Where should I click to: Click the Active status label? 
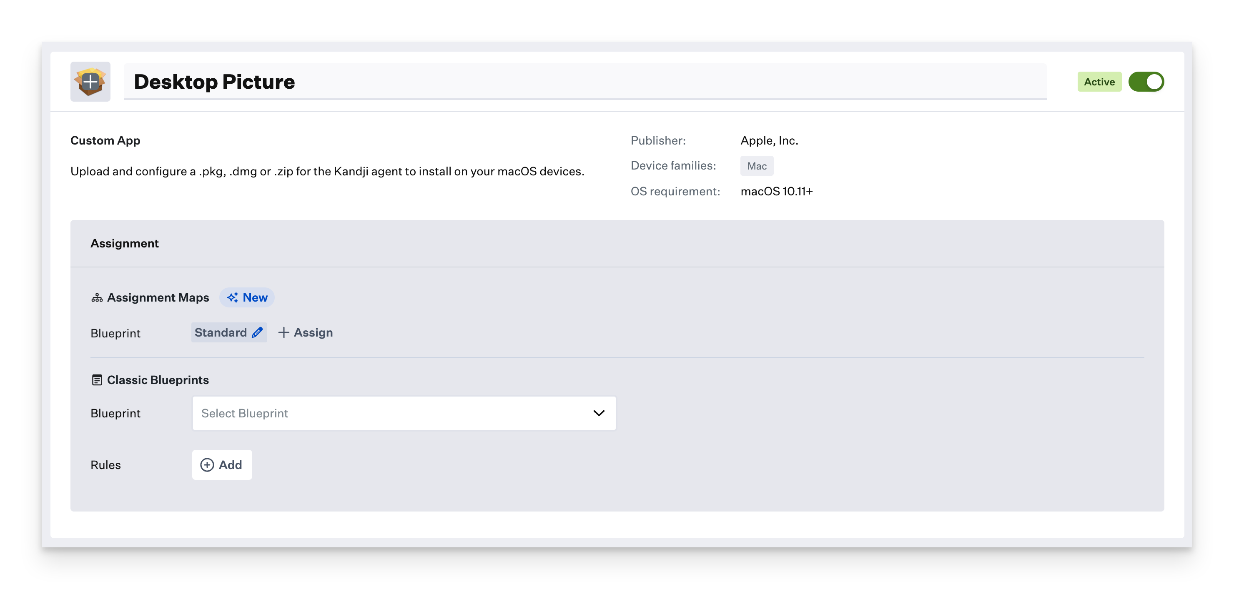(1099, 82)
